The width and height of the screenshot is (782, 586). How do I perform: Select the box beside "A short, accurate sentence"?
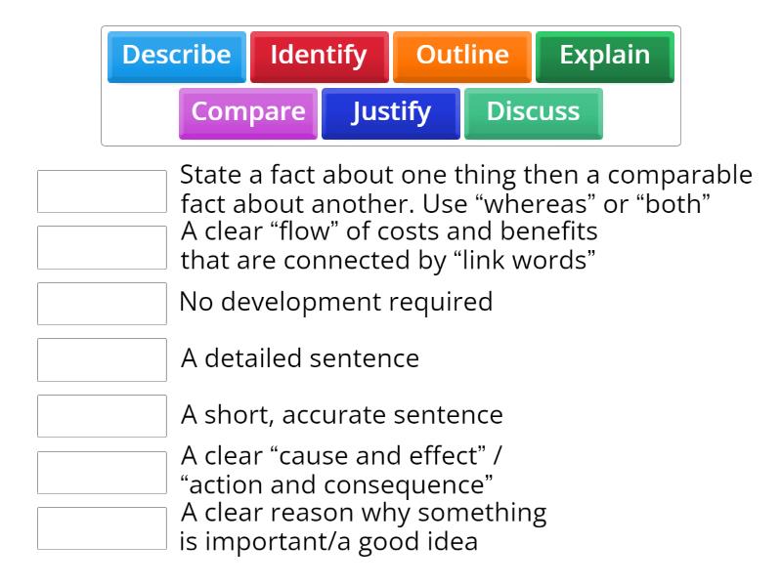coord(102,415)
